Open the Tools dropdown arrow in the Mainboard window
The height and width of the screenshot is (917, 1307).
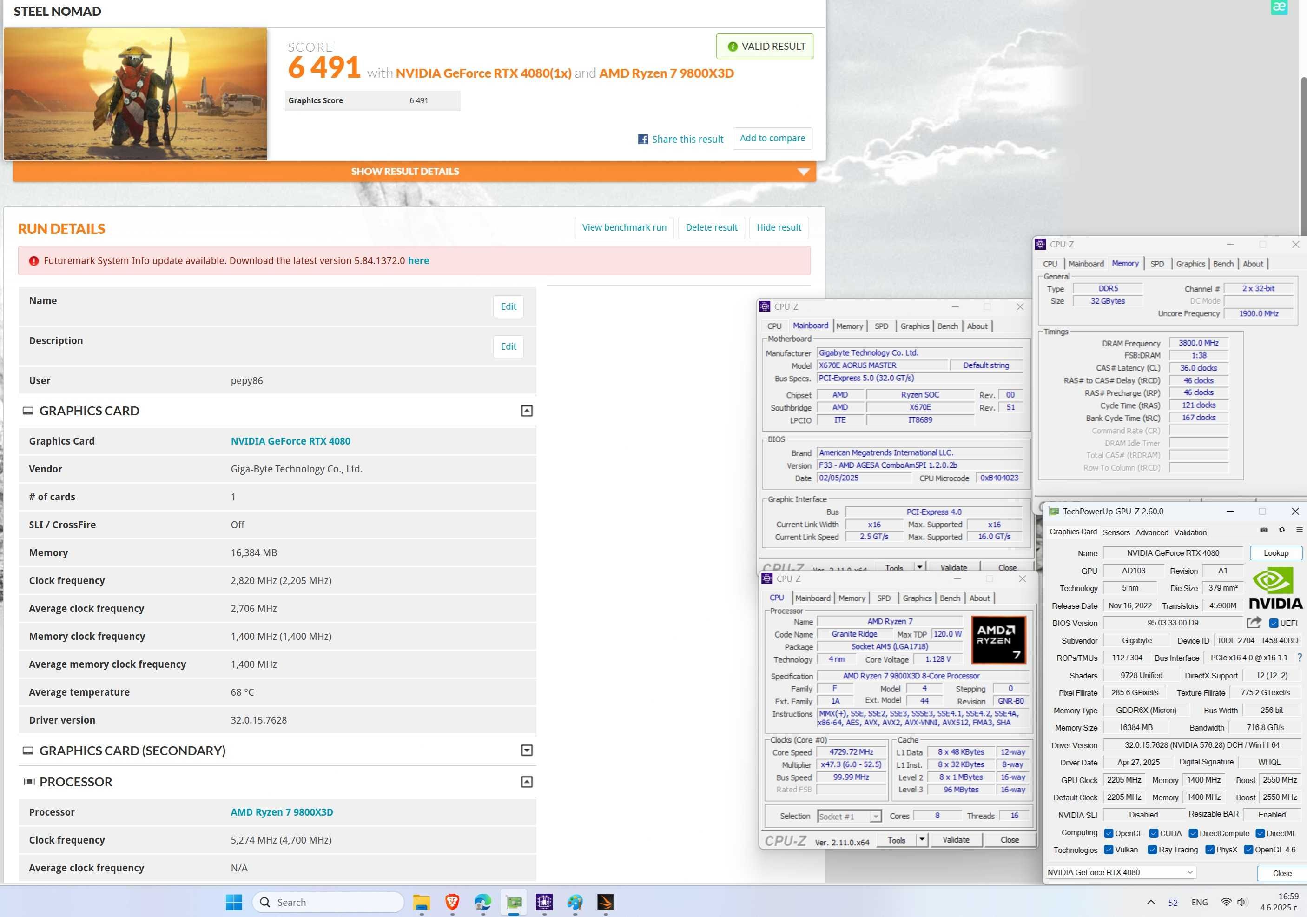tap(919, 567)
